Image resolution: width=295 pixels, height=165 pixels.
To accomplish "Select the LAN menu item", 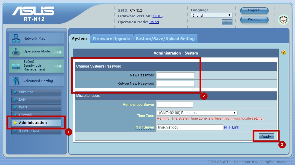I will point(36,100).
